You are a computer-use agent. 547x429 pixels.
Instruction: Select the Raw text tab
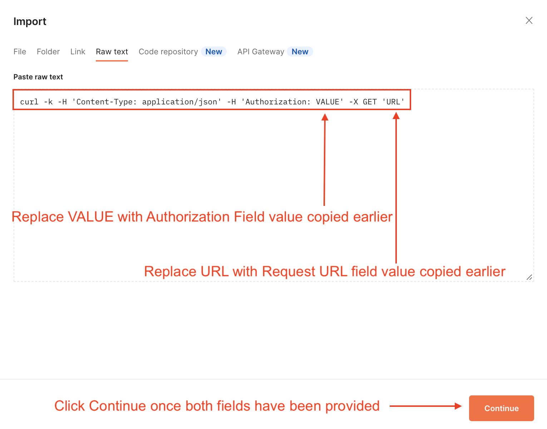click(112, 52)
